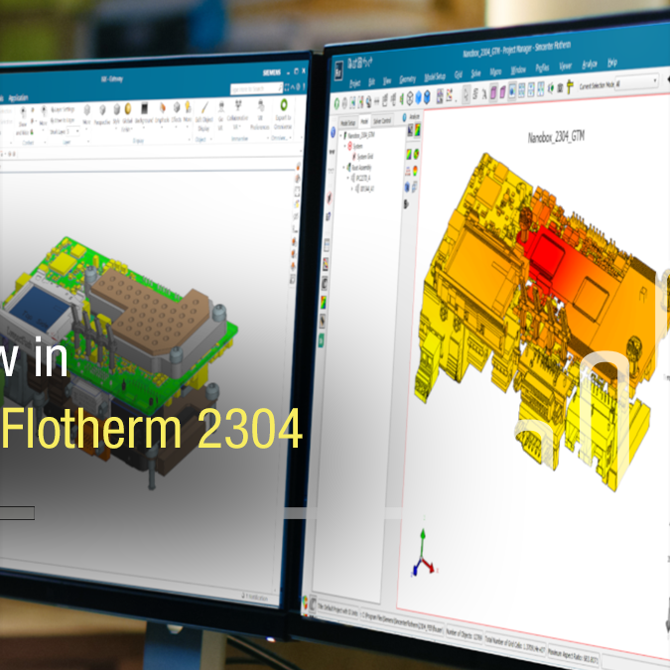Click the gold coin color icon in ribbon
670x670 pixels.
click(127, 109)
